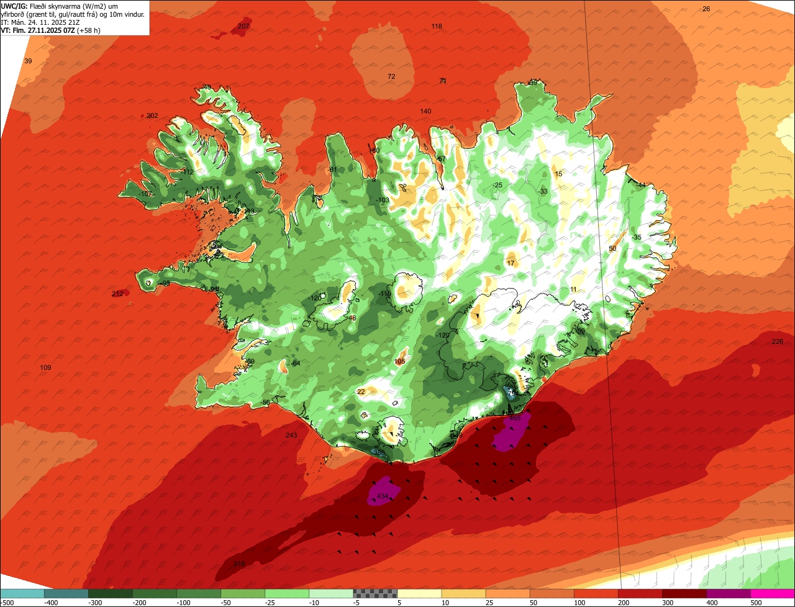
Task: Click the legend swatch between -50 and -25
Action: click(x=243, y=593)
